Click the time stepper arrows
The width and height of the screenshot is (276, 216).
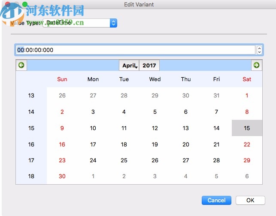259,50
